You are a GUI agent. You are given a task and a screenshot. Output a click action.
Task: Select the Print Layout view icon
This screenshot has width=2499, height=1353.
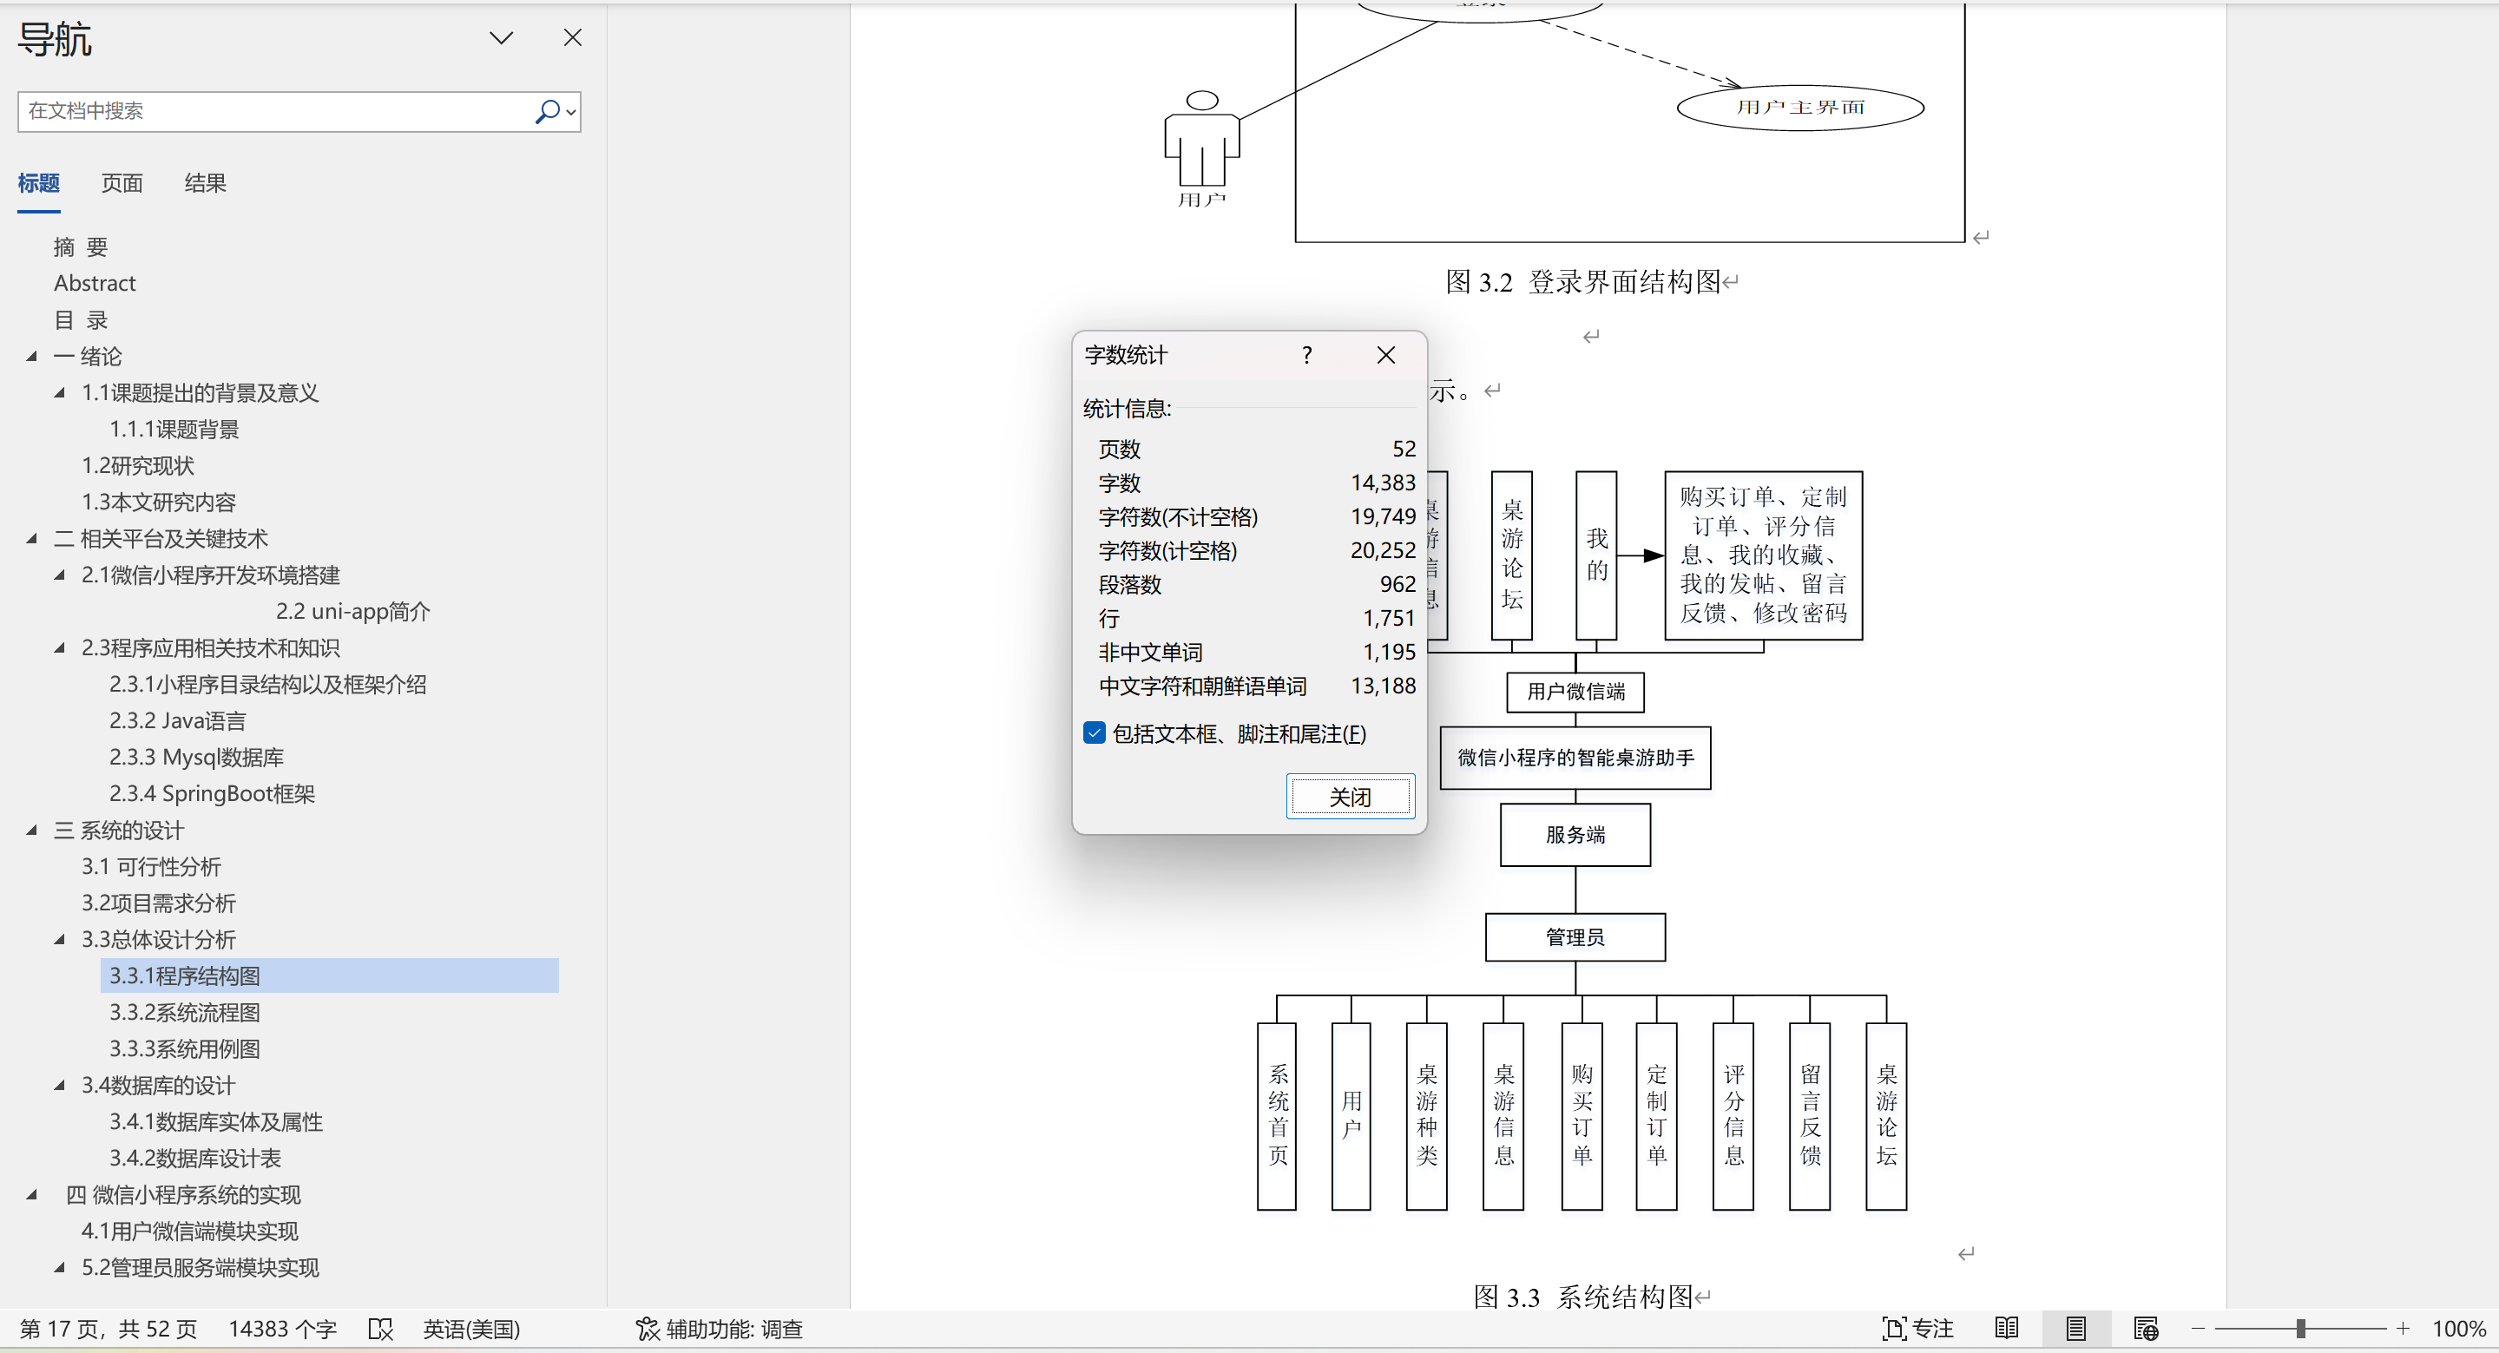[x=2075, y=1329]
